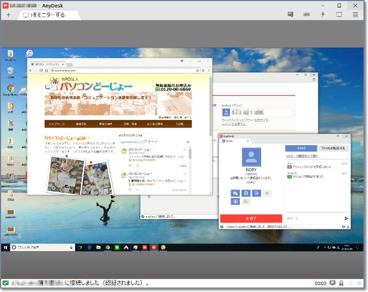
Task: Open the chat icon in AnyDesk toolbar
Action: (x=289, y=14)
